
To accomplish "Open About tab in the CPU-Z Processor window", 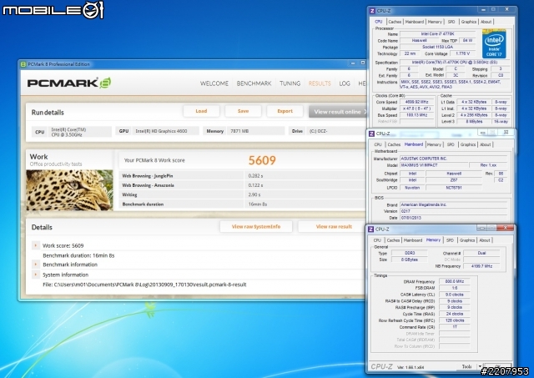I will coord(486,22).
